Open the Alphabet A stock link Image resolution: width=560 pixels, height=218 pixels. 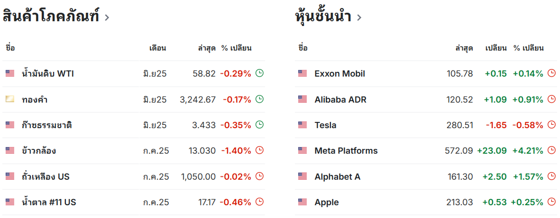338,176
